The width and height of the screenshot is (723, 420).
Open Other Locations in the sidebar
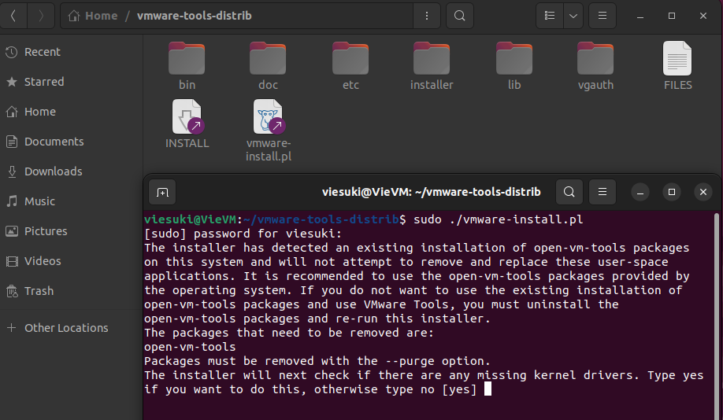[71, 328]
